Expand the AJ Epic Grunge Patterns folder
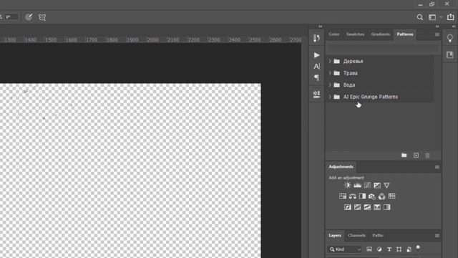The width and height of the screenshot is (458, 258). click(330, 97)
